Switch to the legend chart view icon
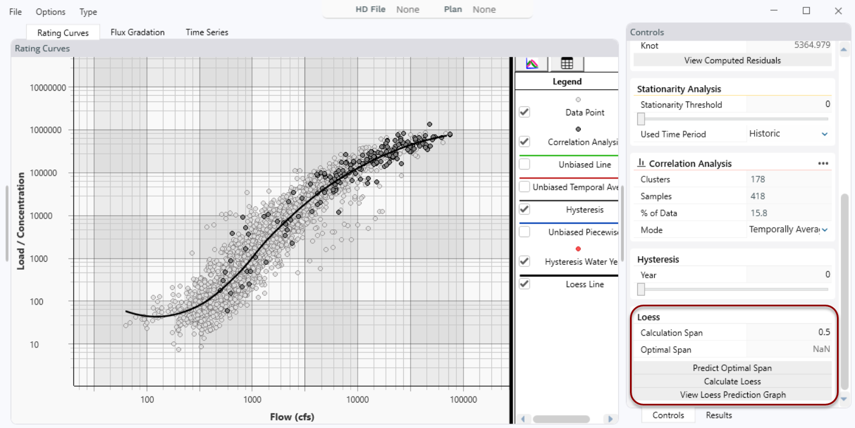Screen dimensions: 855x428 [532, 64]
